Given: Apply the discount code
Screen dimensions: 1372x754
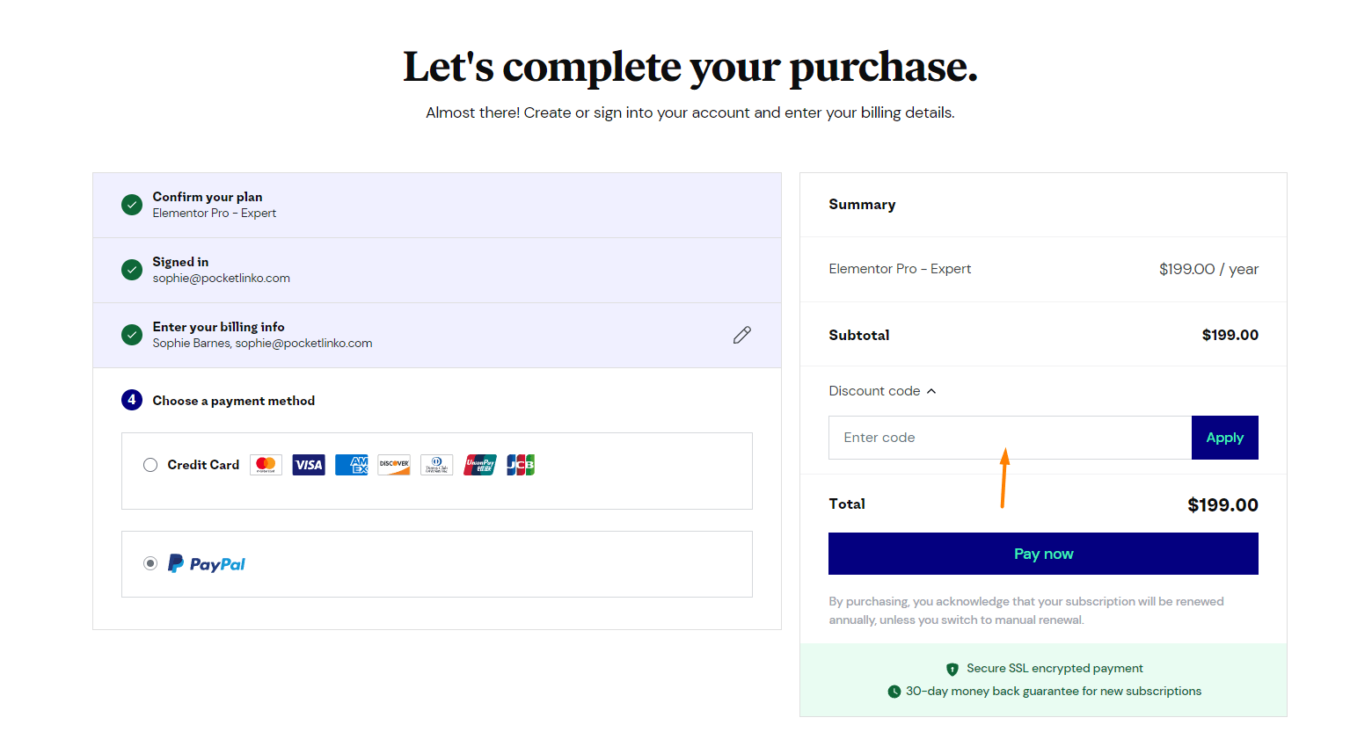Looking at the screenshot, I should tap(1225, 438).
